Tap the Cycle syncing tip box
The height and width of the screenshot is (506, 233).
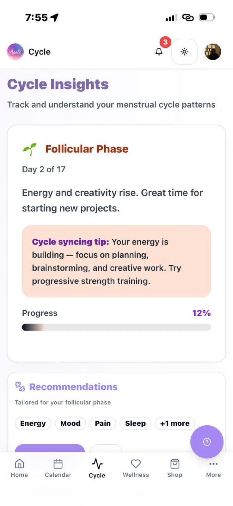point(116,261)
